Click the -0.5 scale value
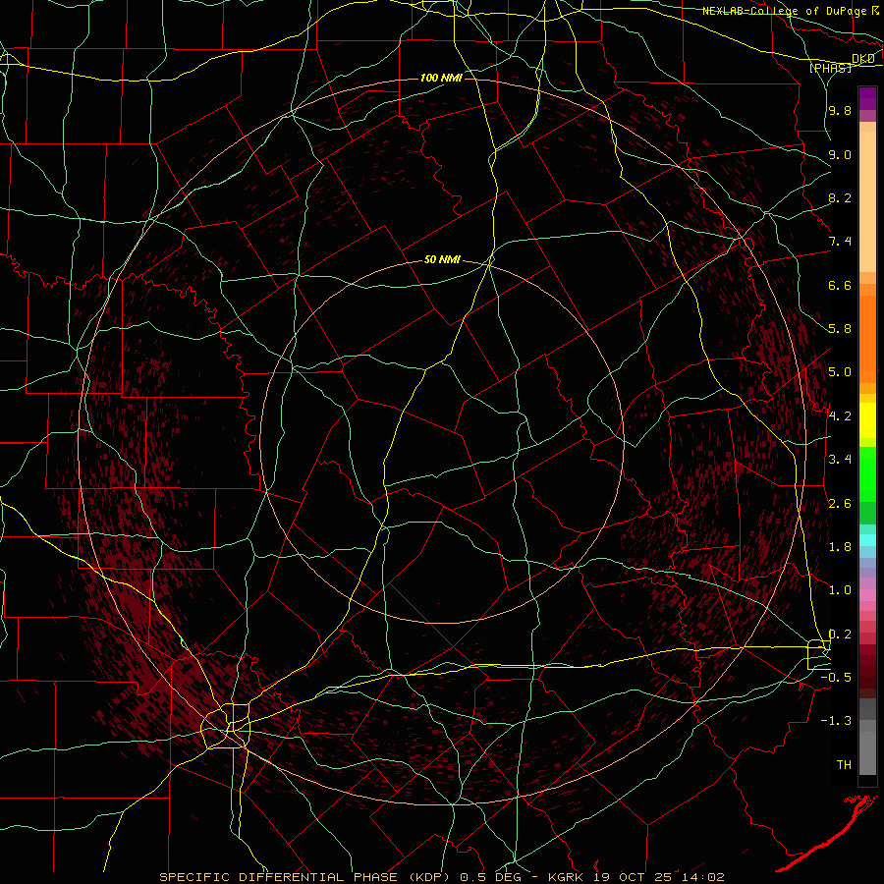Viewport: 884px width, 884px height. point(837,678)
